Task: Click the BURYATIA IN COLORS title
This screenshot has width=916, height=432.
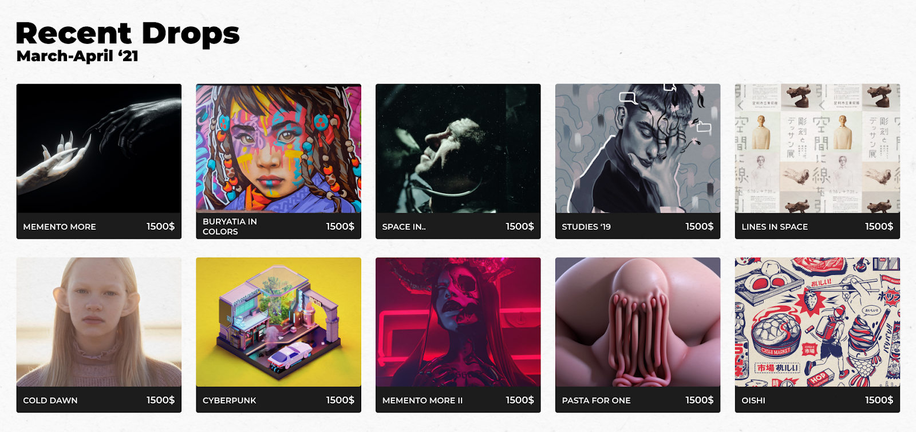Action: point(230,226)
